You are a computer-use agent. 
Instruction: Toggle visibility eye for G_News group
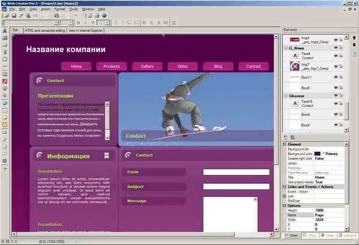(x=336, y=48)
